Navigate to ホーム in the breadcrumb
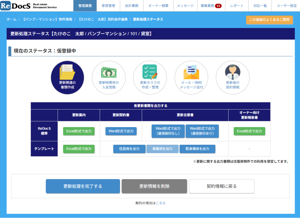 [x=11, y=19]
